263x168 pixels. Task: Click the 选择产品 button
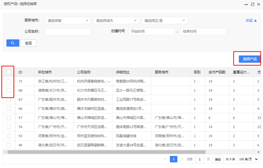pyautogui.click(x=250, y=59)
